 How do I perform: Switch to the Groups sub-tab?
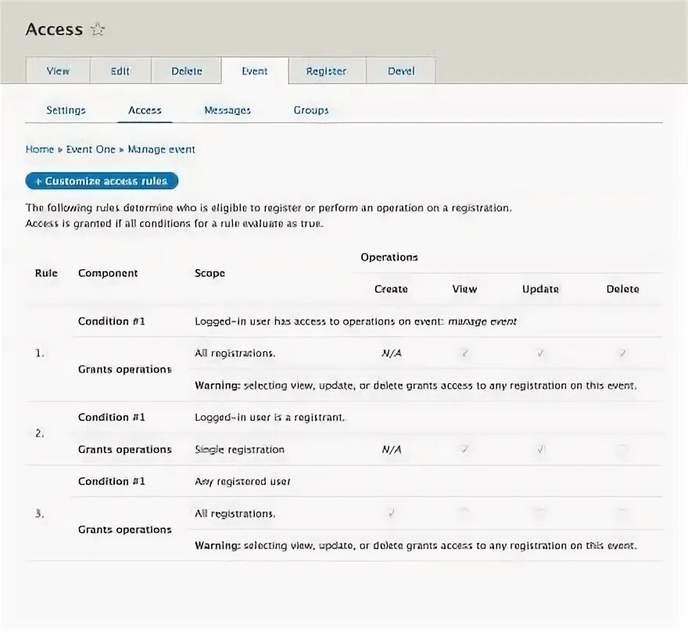(311, 110)
